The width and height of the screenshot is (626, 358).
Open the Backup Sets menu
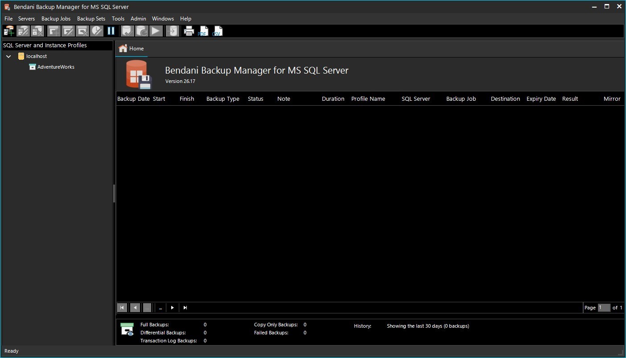click(91, 19)
